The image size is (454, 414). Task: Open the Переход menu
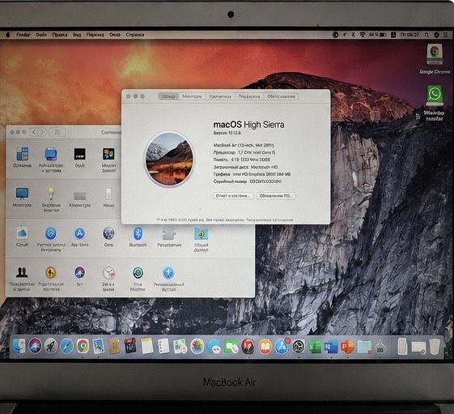tap(95, 35)
